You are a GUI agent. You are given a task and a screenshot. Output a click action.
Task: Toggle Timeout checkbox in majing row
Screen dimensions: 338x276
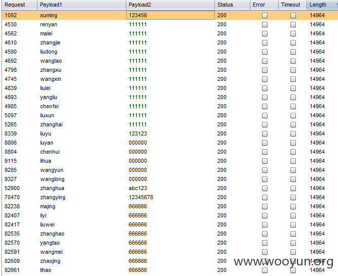click(x=293, y=207)
